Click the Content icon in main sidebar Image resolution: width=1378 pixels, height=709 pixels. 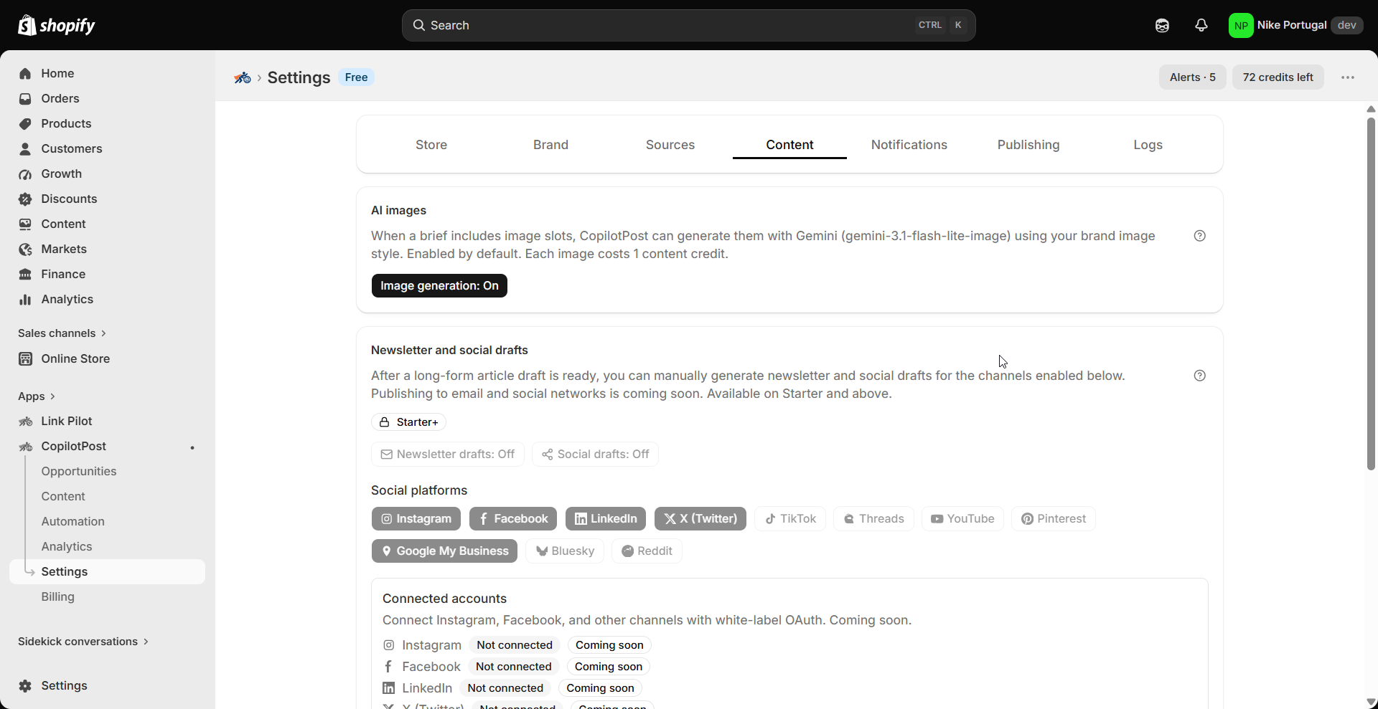(x=25, y=224)
